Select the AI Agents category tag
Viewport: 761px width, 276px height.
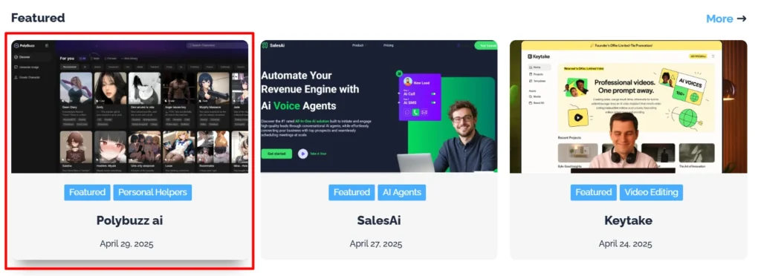click(402, 192)
